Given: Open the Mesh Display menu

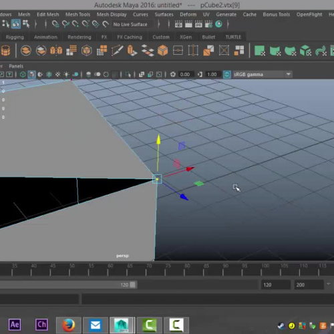Looking at the screenshot, I should (x=112, y=15).
